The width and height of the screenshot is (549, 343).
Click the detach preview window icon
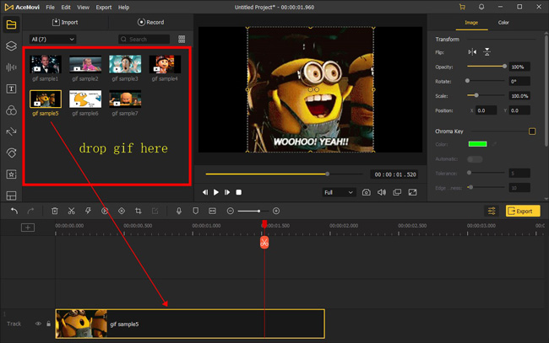click(x=397, y=192)
